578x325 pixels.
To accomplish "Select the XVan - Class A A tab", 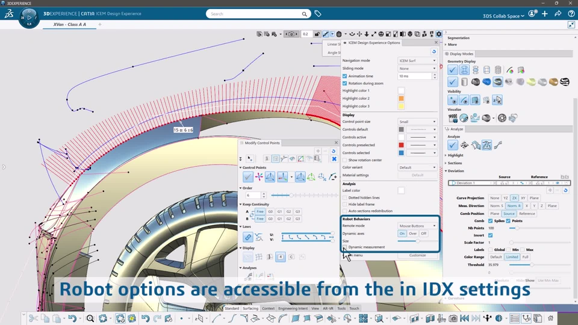I will (70, 24).
